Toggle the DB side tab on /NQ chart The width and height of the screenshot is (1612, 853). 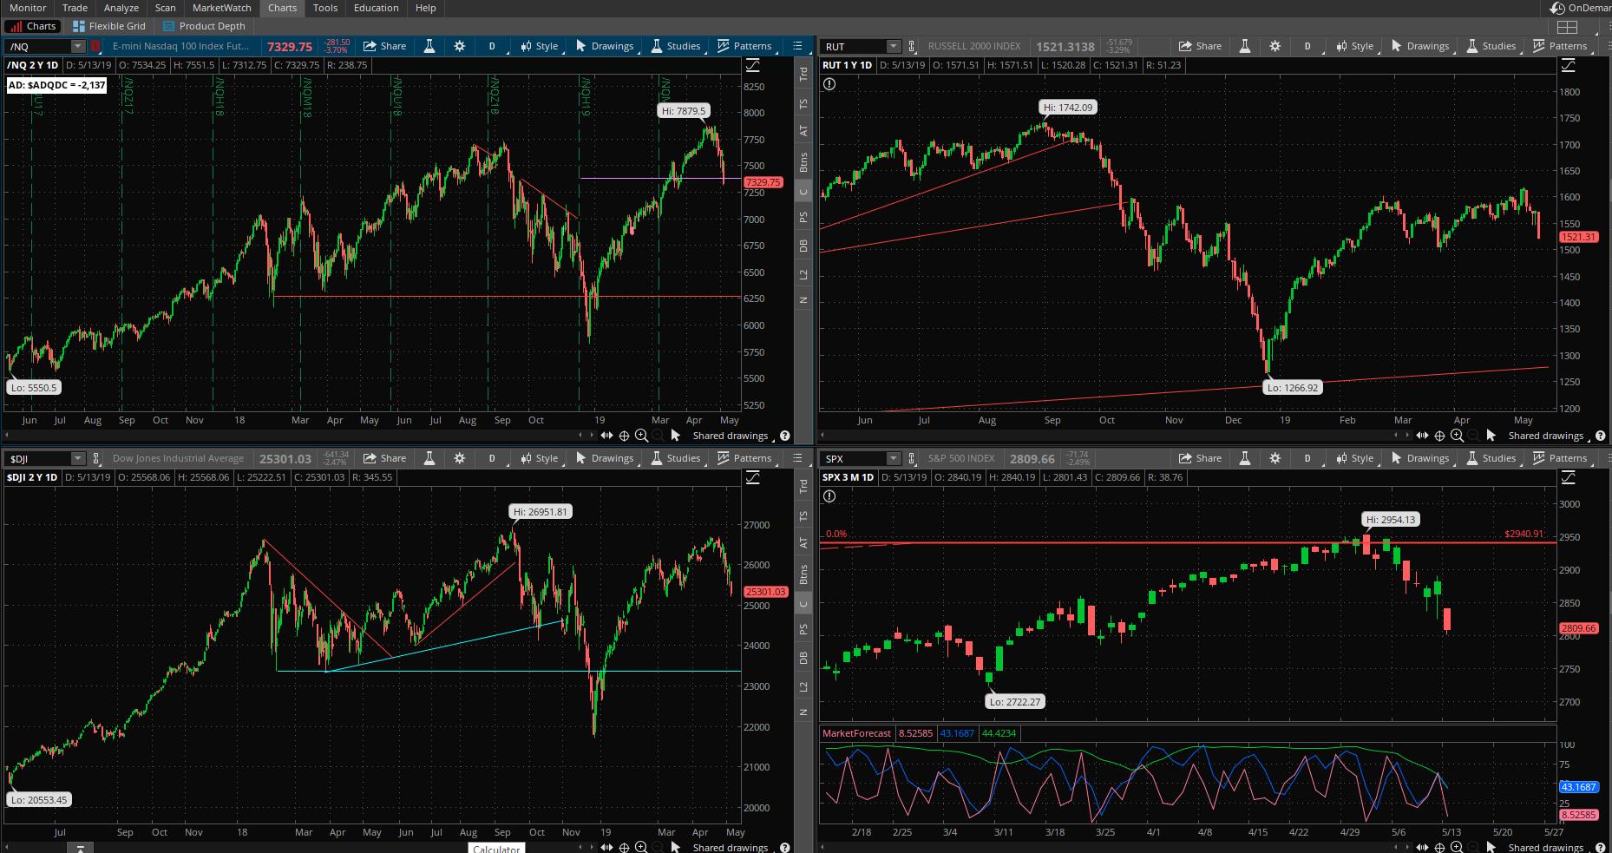(x=803, y=246)
